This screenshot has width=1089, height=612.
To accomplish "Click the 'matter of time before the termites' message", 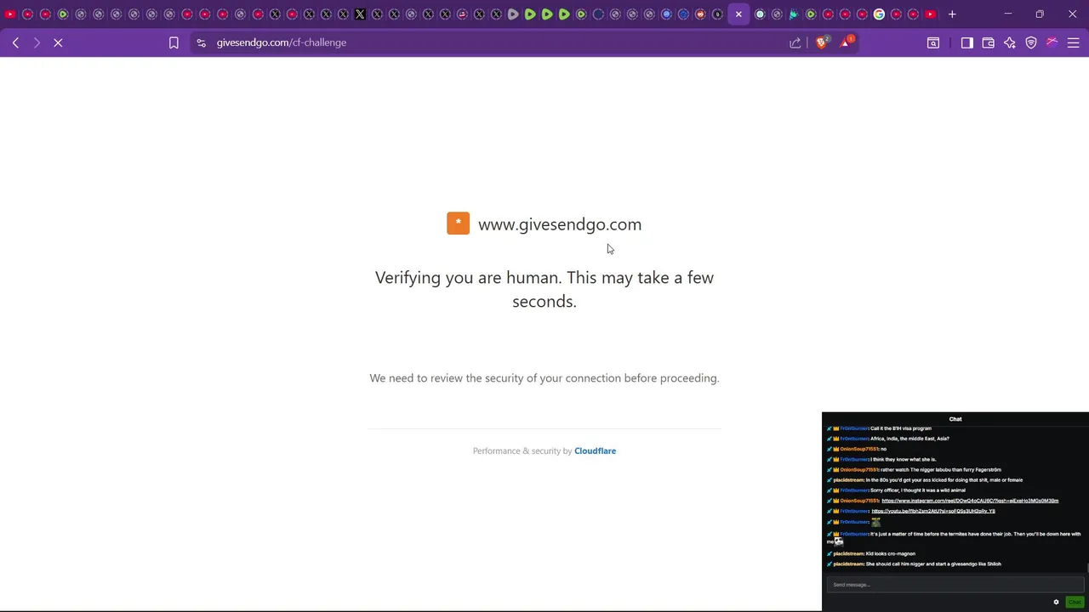I will 954,538.
